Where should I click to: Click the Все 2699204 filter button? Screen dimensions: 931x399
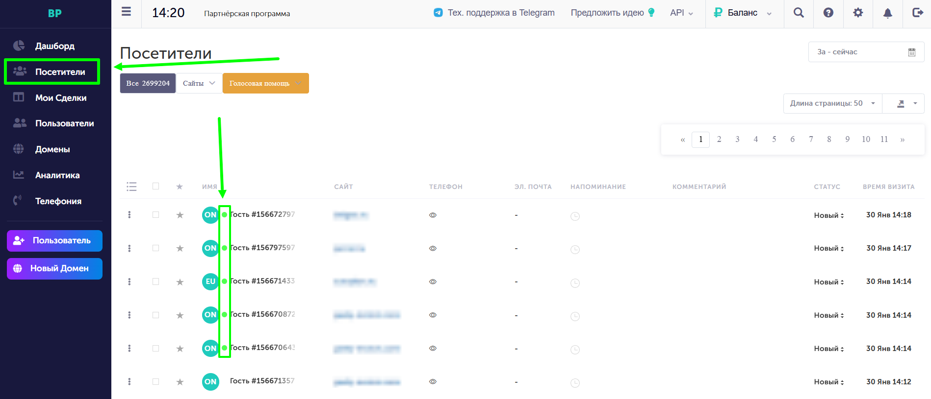(148, 83)
